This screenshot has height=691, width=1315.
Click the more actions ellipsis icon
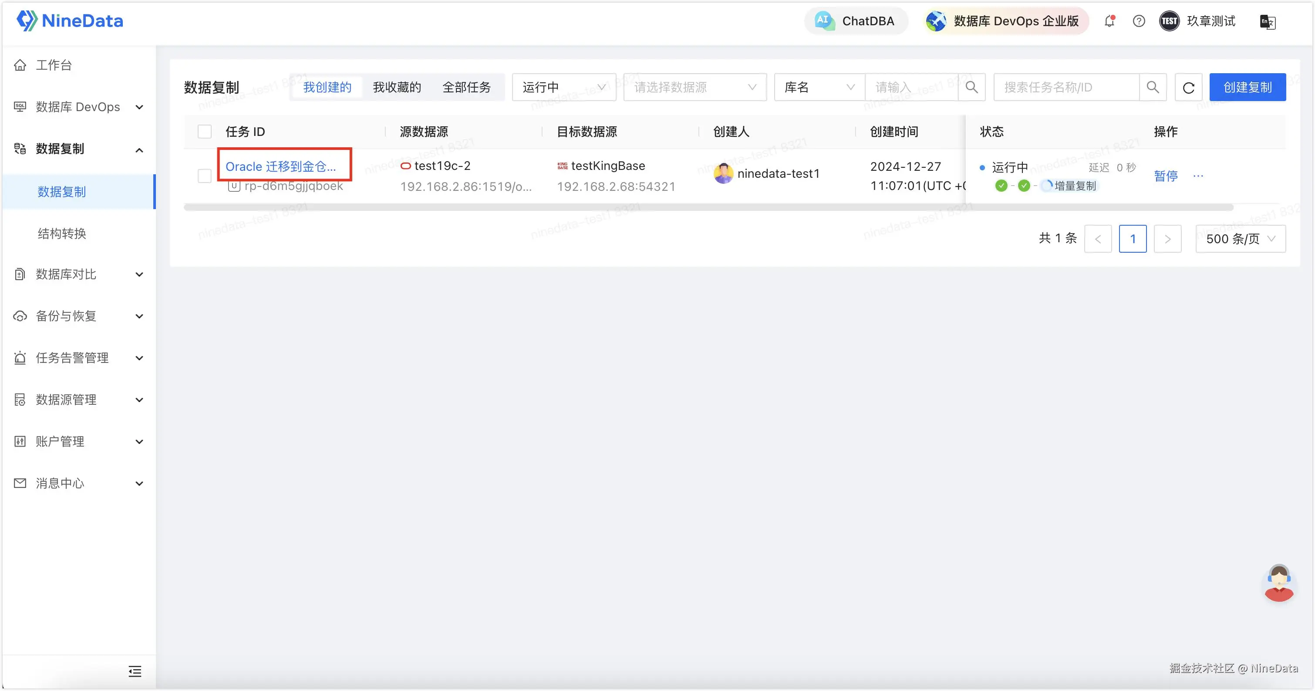[x=1198, y=176]
